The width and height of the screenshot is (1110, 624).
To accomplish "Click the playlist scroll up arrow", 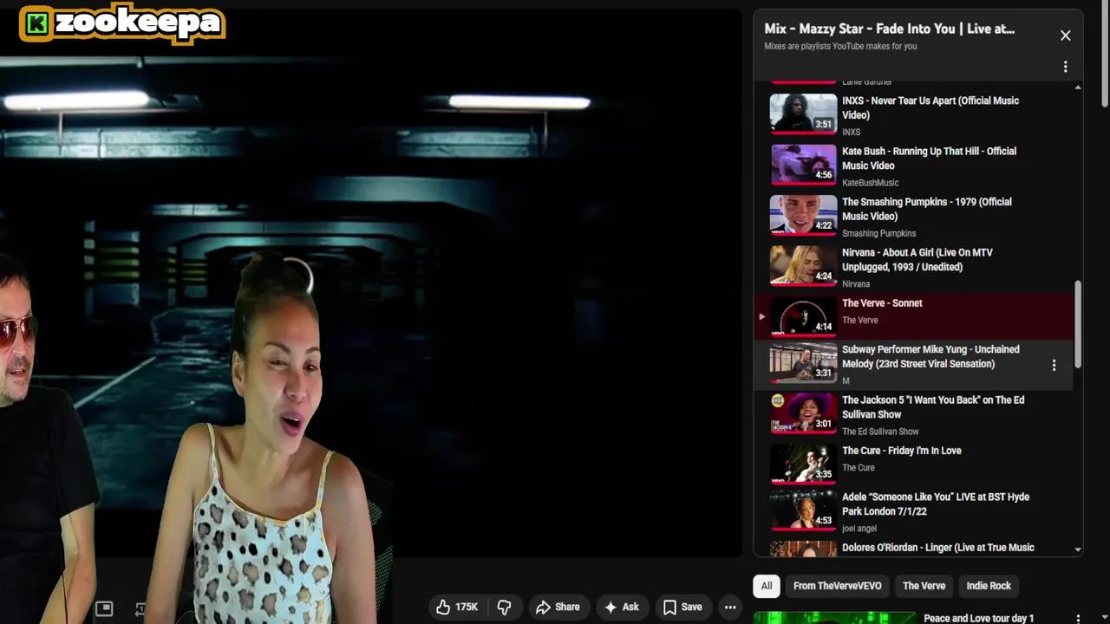I will click(1078, 88).
